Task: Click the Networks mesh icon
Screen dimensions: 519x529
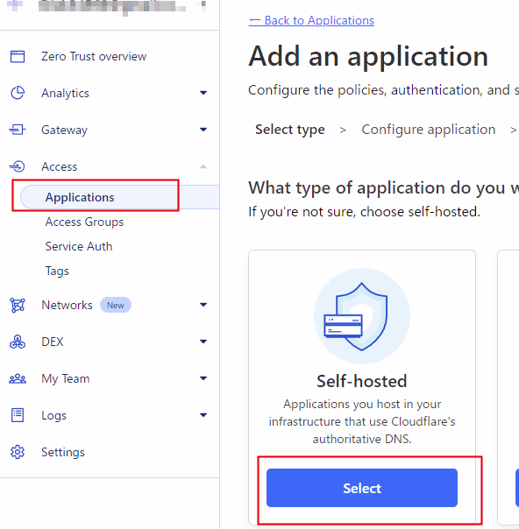Action: click(x=18, y=305)
